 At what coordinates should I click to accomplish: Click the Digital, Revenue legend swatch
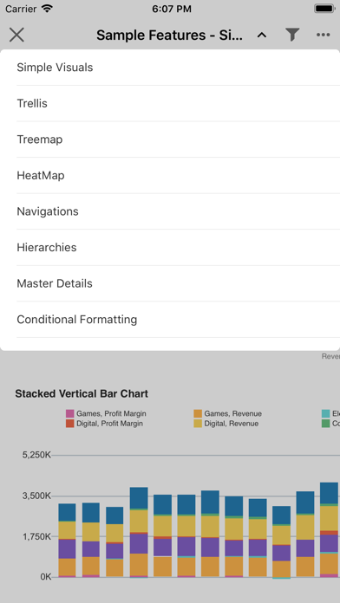click(198, 424)
